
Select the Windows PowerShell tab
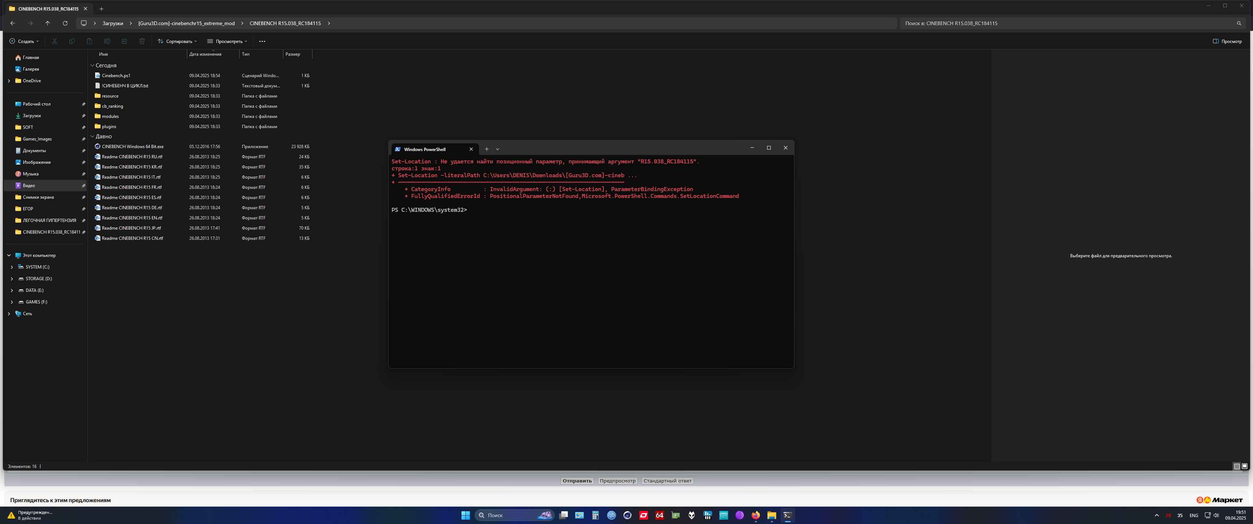425,149
